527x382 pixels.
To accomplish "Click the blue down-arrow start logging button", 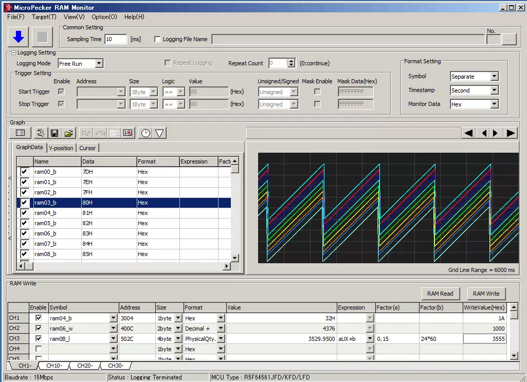I will coord(19,37).
